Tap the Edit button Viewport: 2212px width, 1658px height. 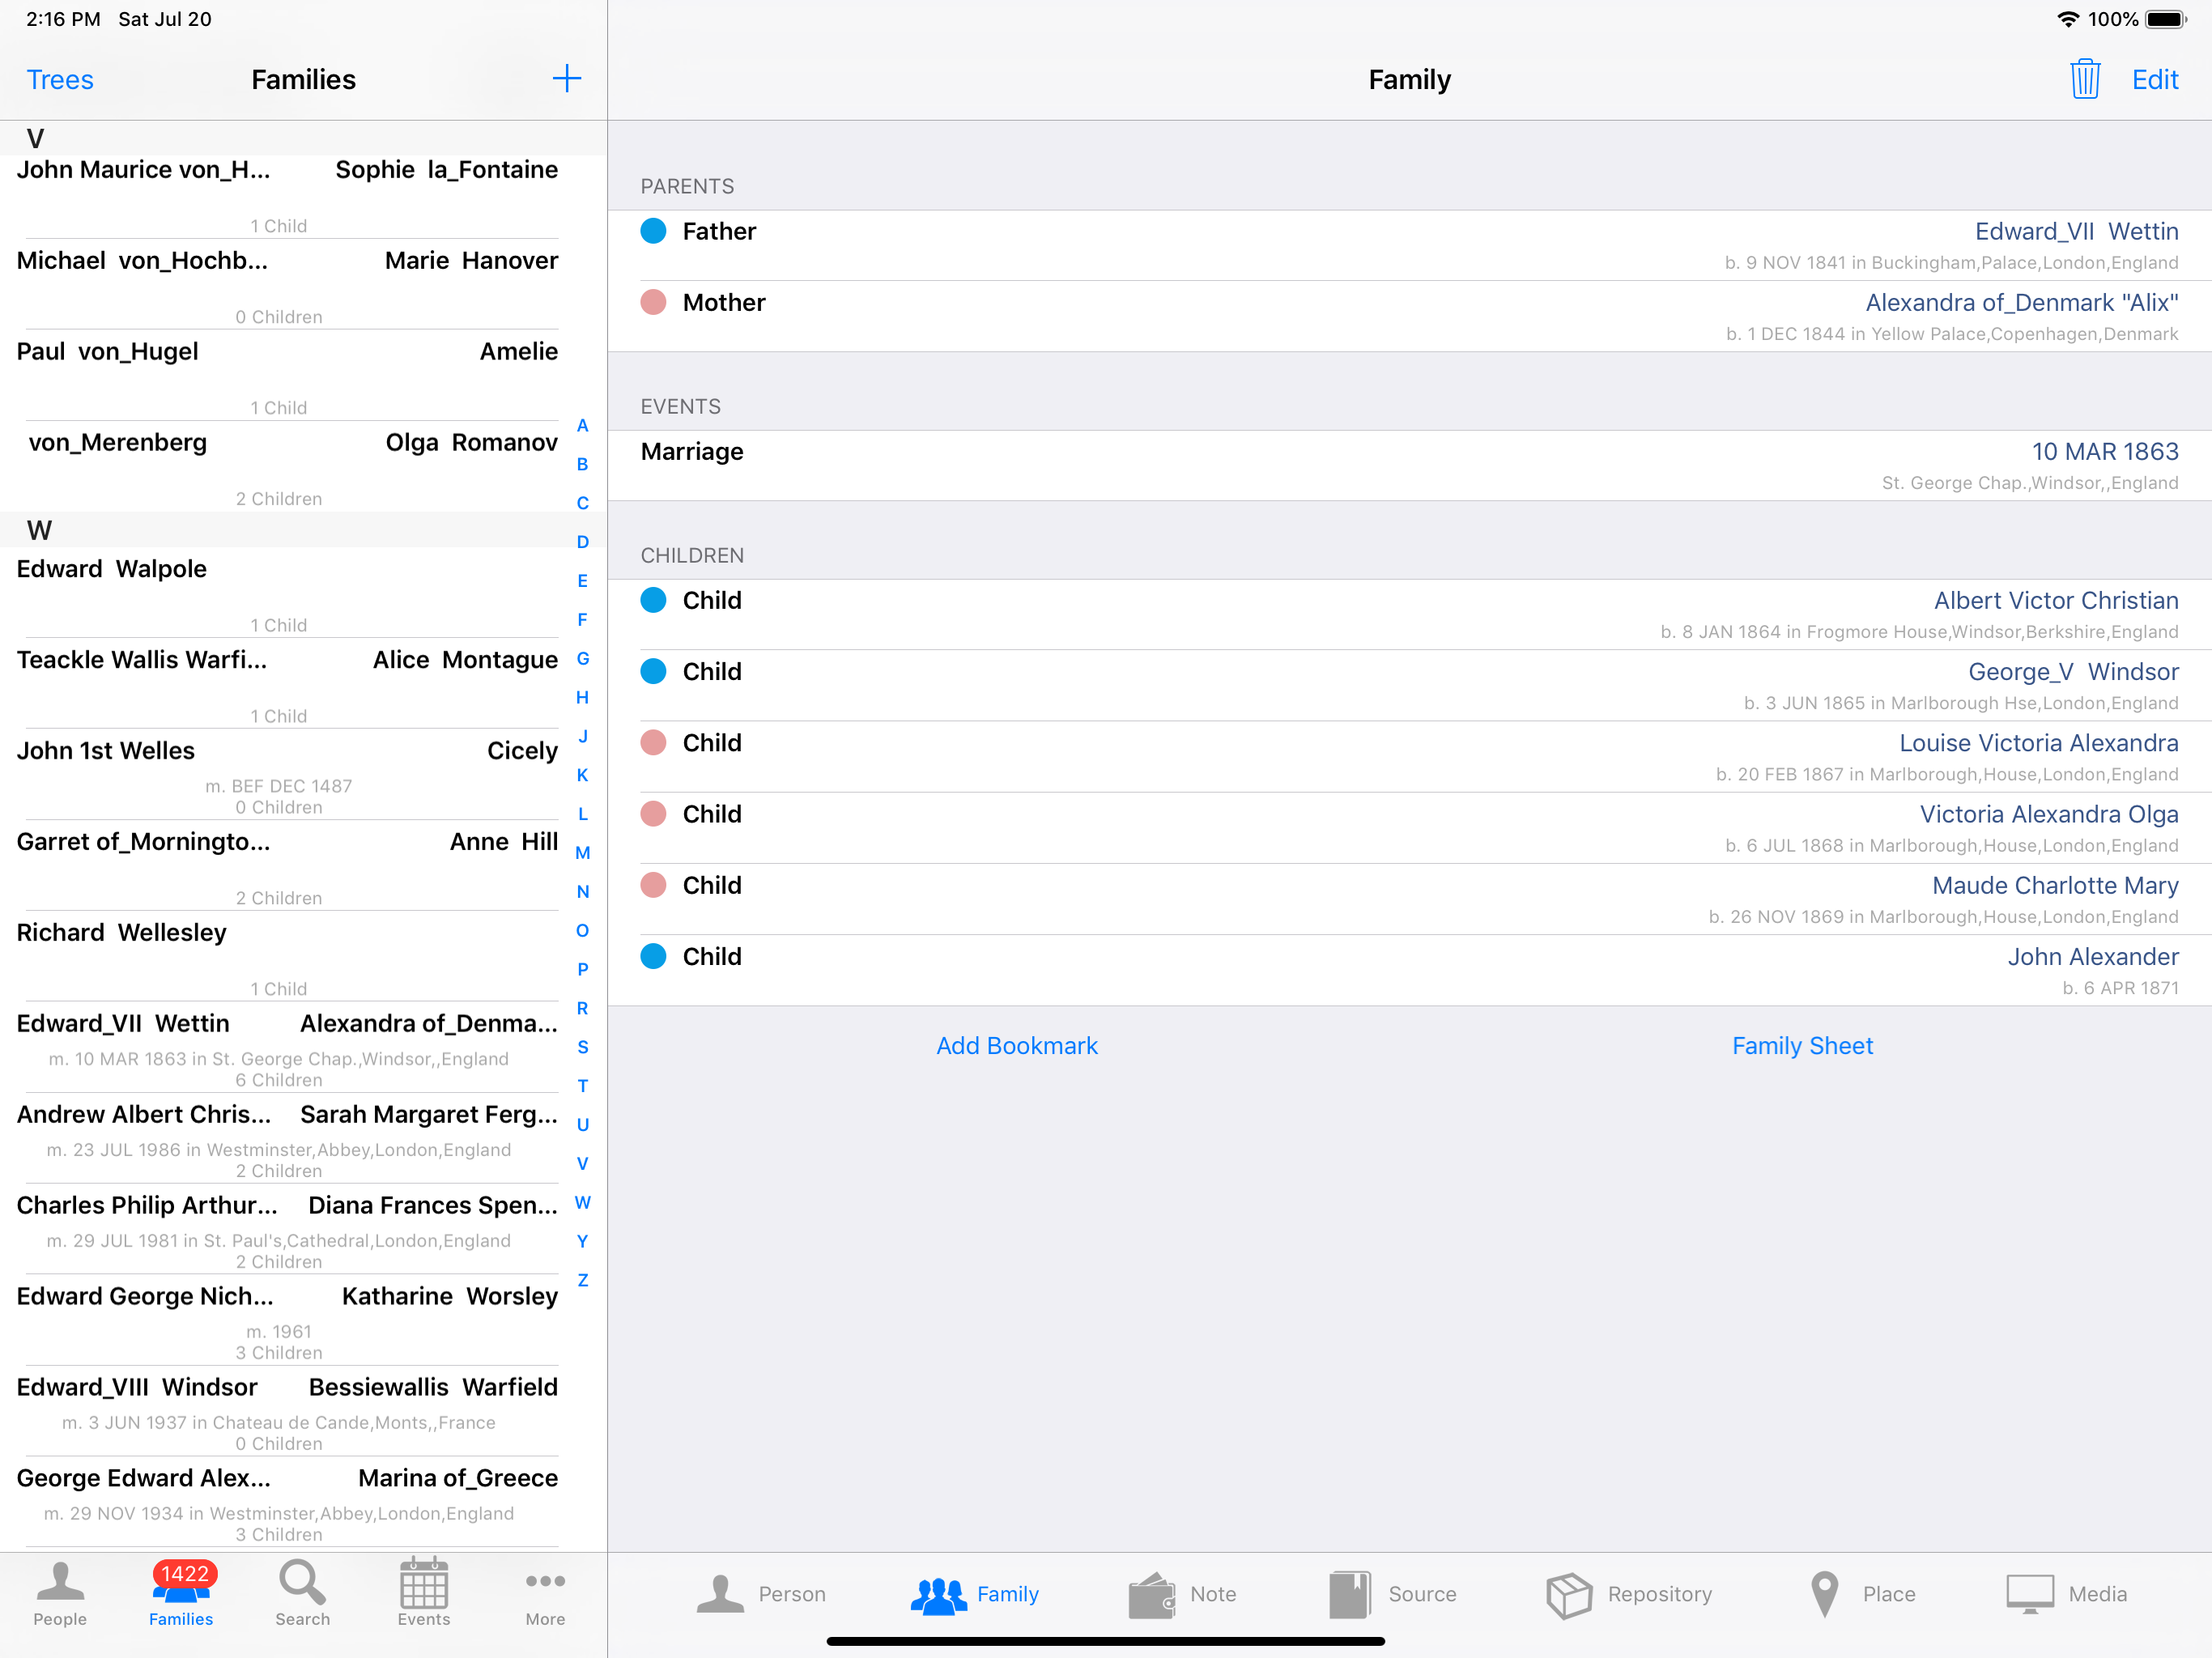click(2155, 79)
